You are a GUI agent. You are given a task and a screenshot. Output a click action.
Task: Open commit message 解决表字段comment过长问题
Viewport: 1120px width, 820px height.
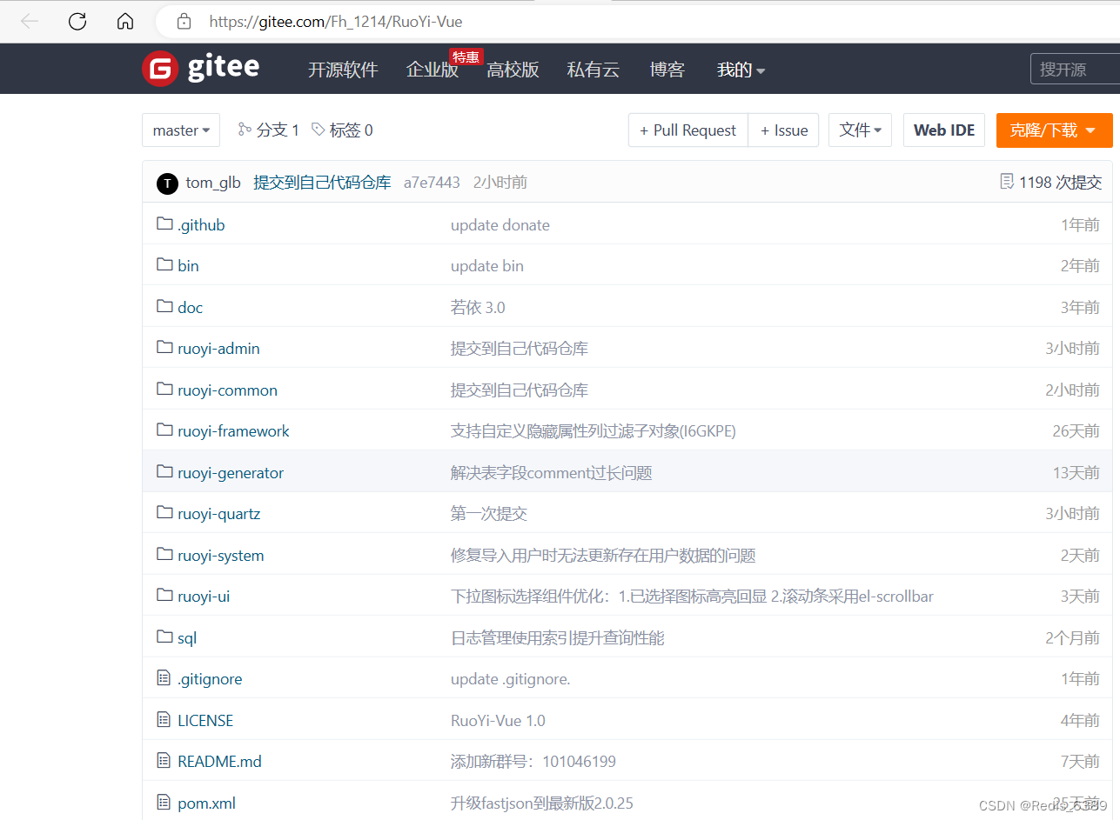pyautogui.click(x=552, y=472)
